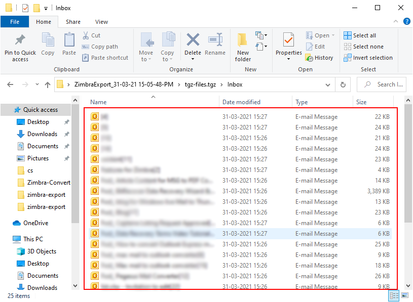Switch to the View tab
The width and height of the screenshot is (413, 302).
pos(101,22)
